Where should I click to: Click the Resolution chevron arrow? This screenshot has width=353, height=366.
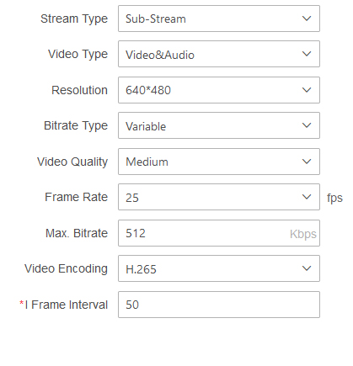(307, 90)
